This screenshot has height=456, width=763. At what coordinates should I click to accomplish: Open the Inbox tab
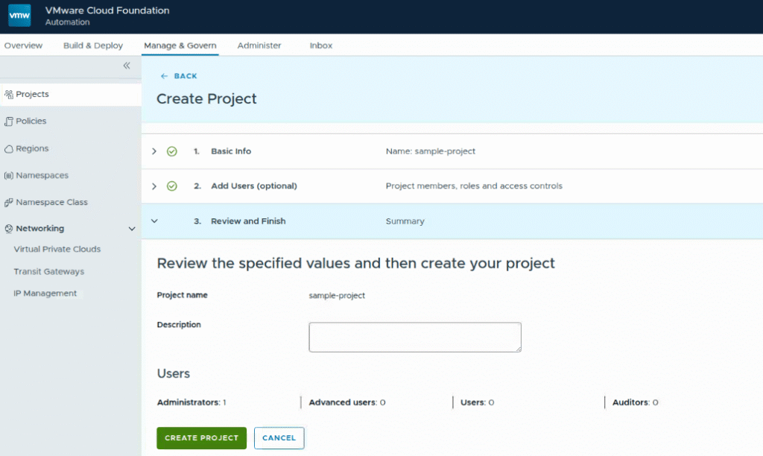click(321, 45)
